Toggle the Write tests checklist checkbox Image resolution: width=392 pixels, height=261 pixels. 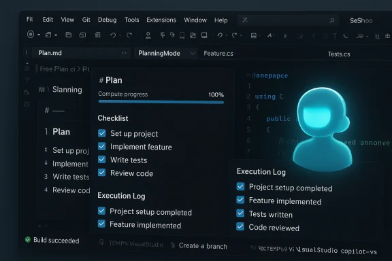102,159
